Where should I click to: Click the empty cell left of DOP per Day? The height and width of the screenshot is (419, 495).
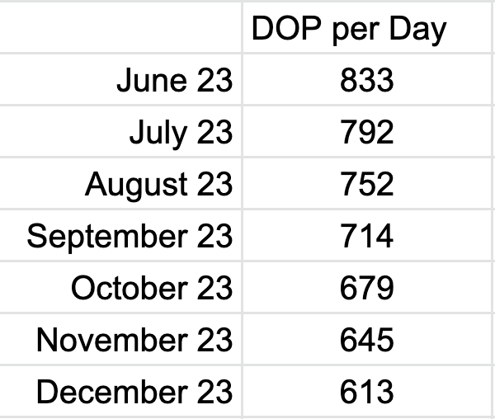[x=120, y=27]
